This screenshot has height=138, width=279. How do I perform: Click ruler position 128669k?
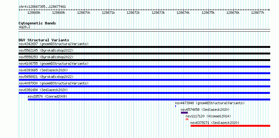59,13
